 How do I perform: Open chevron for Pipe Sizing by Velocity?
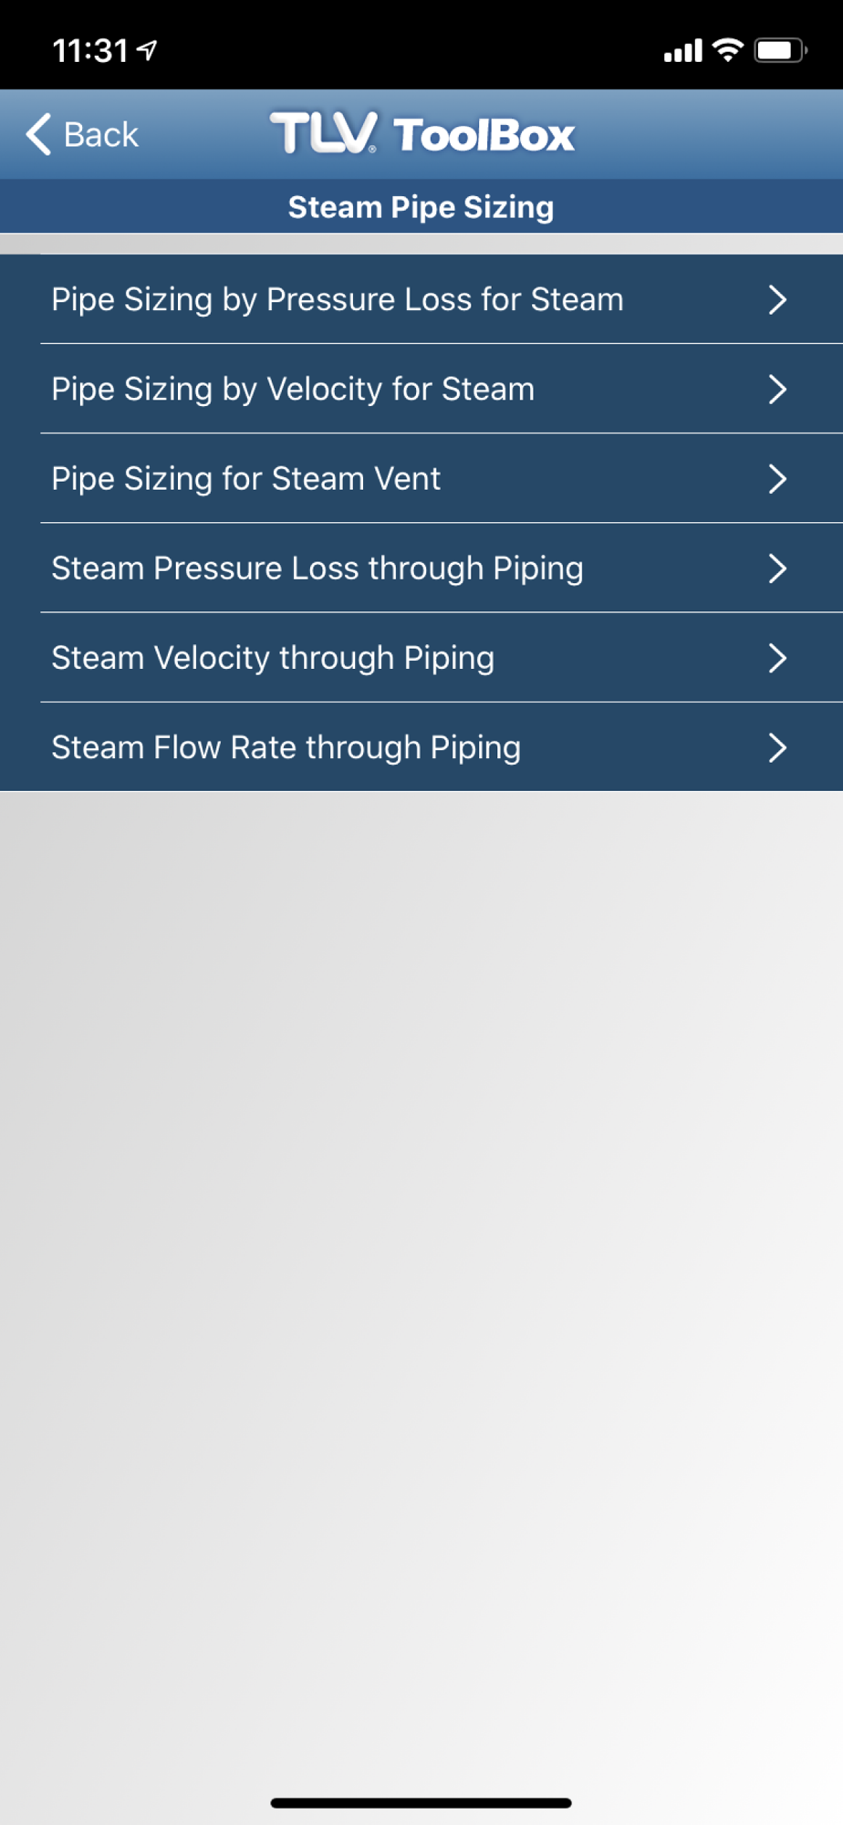coord(777,389)
